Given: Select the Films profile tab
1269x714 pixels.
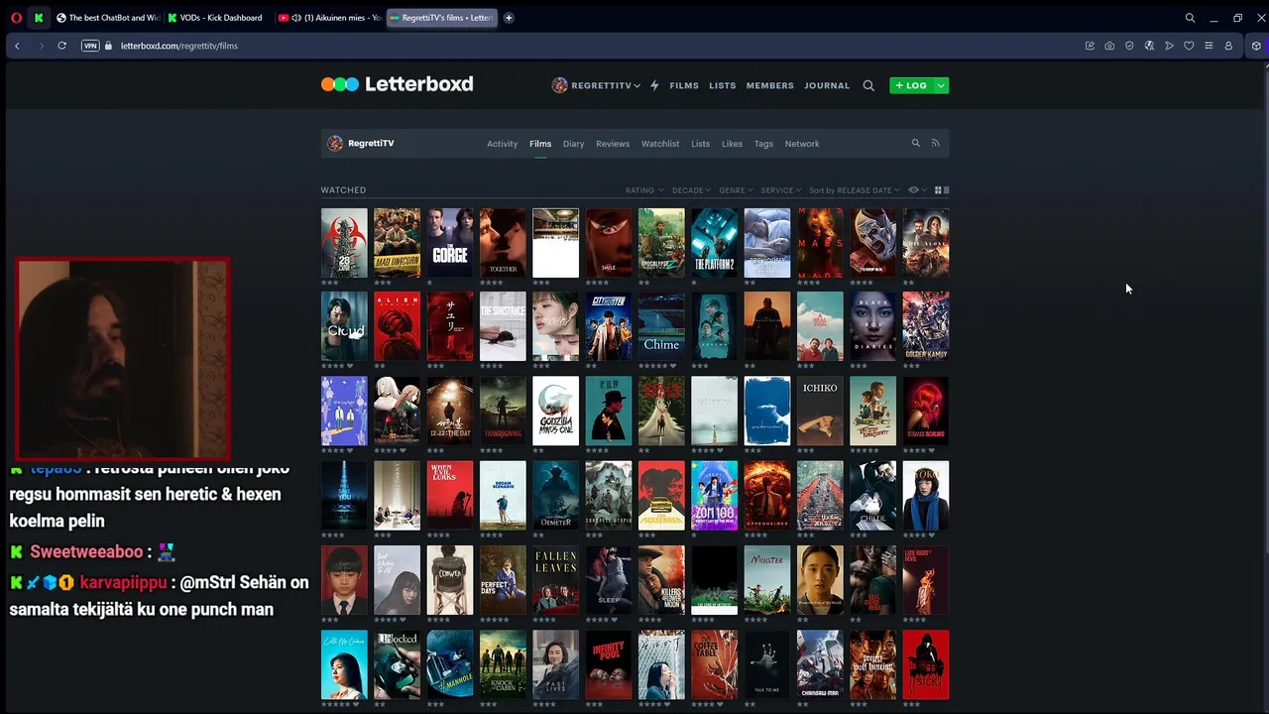Looking at the screenshot, I should pyautogui.click(x=540, y=144).
